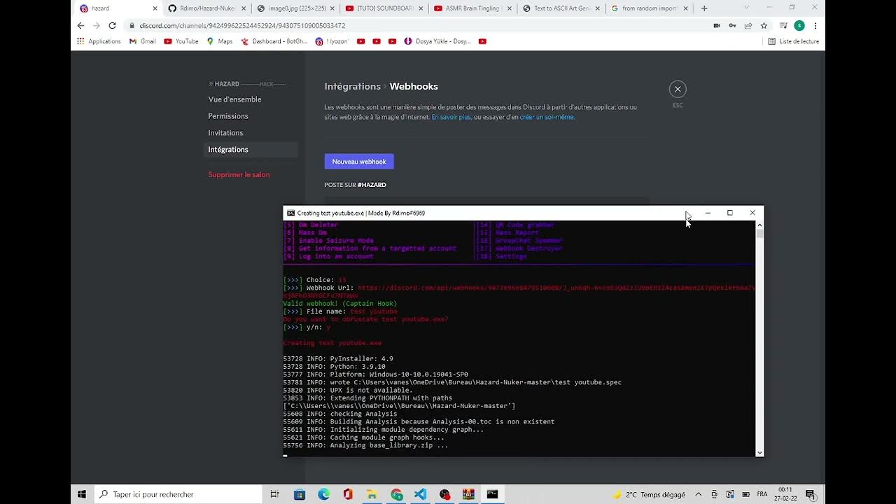Click the browser back arrow
Viewport: 896px width, 504px height.
80,25
